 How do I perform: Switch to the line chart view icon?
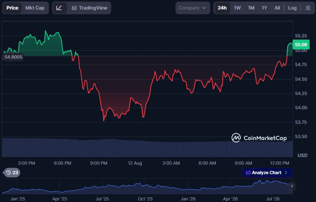(59, 8)
